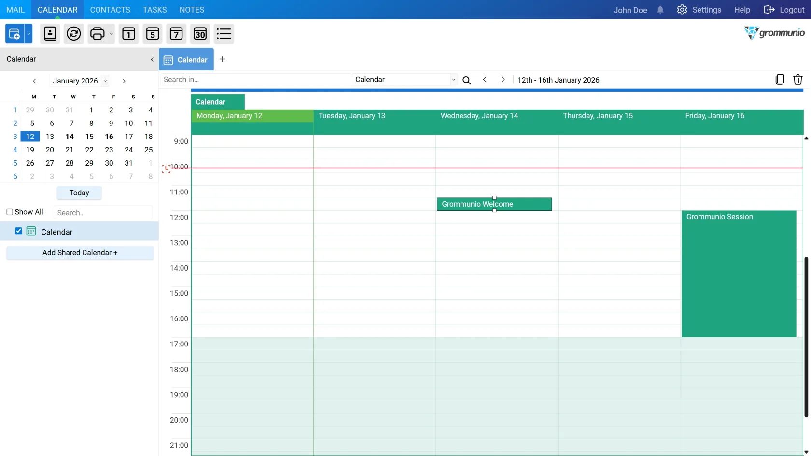Open the Notes section
Image resolution: width=811 pixels, height=456 pixels.
192,10
